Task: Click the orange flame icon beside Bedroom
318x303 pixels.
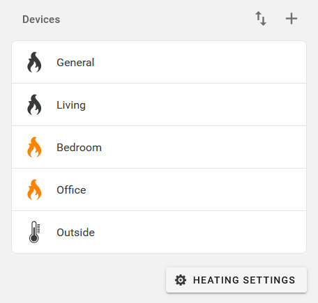Action: (x=34, y=147)
